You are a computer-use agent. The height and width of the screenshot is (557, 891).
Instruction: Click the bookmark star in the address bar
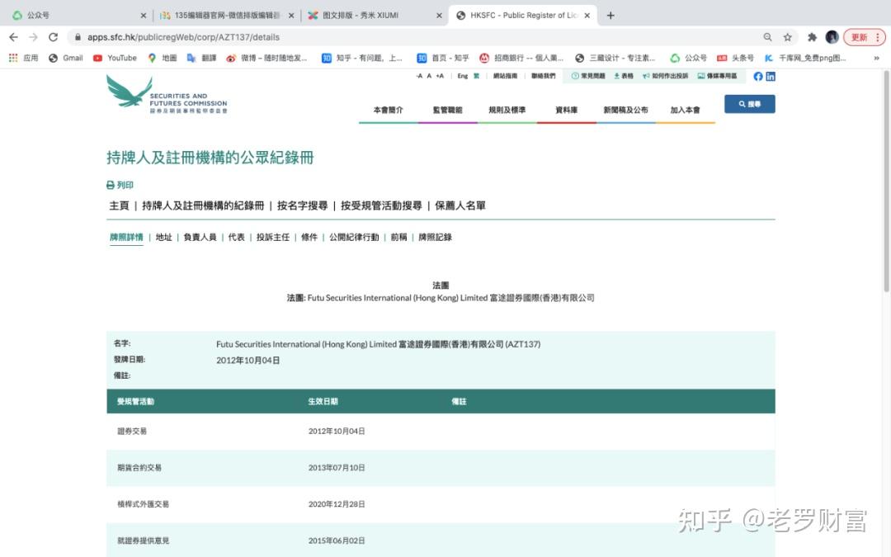(786, 37)
